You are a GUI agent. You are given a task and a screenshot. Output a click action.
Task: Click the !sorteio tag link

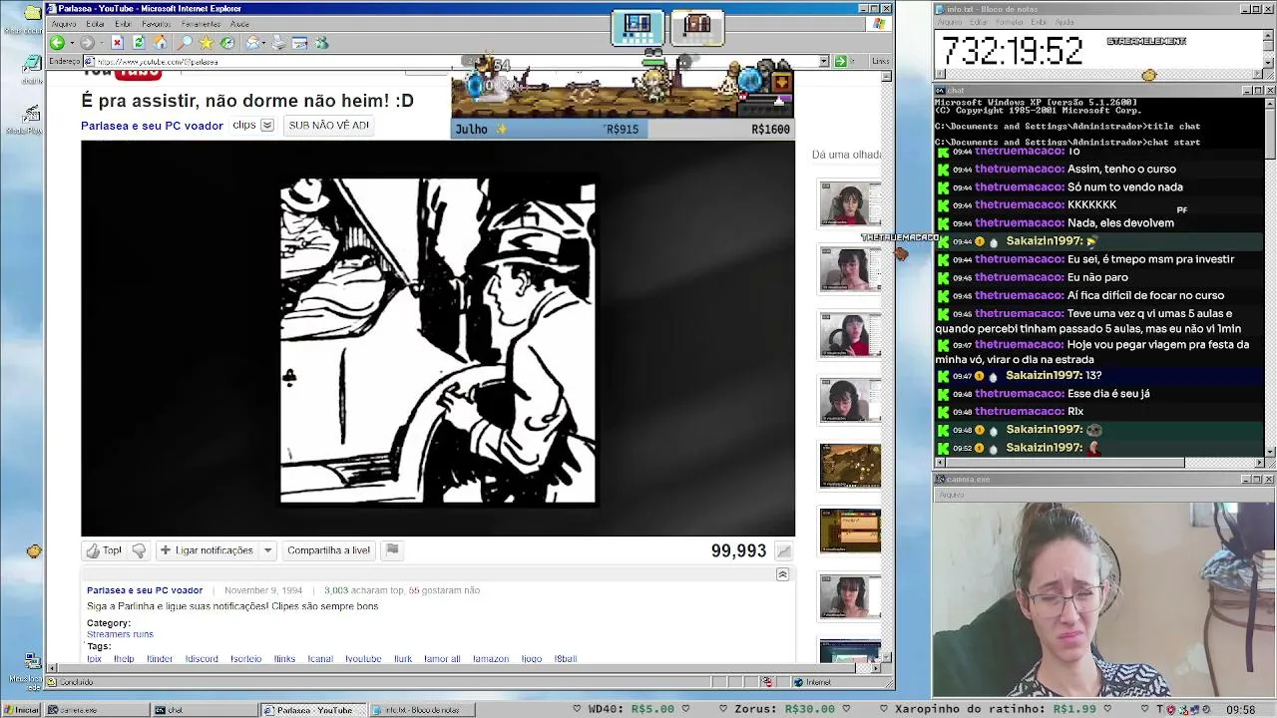click(x=245, y=659)
